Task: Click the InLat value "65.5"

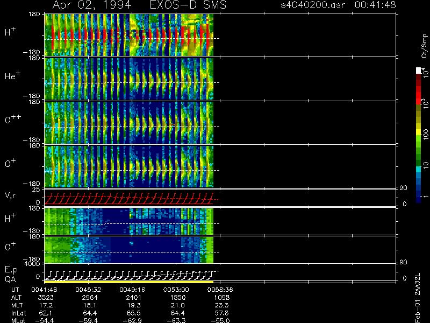Action: (133, 313)
